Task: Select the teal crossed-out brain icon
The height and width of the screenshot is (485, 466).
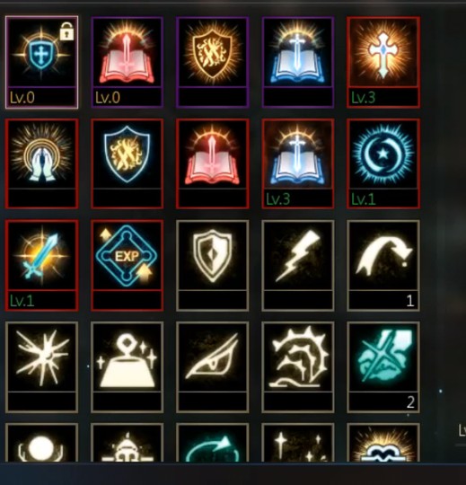Action: 383,367
